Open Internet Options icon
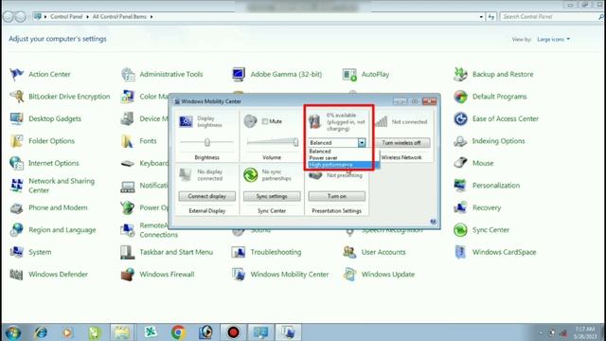 point(17,163)
